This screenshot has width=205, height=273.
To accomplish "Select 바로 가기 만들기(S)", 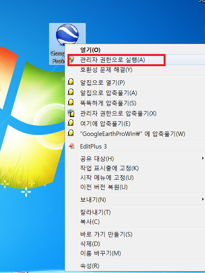I will (x=106, y=234).
